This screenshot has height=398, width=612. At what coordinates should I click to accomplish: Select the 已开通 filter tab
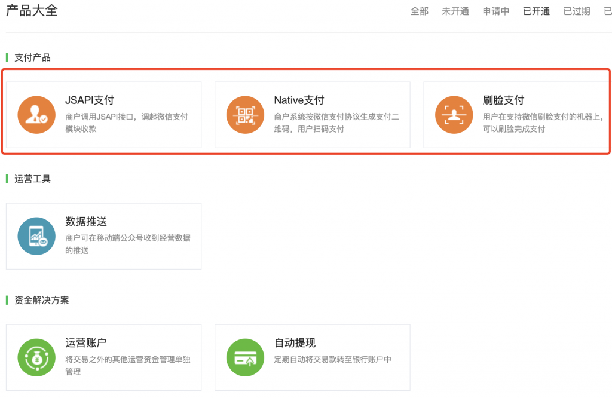click(535, 11)
